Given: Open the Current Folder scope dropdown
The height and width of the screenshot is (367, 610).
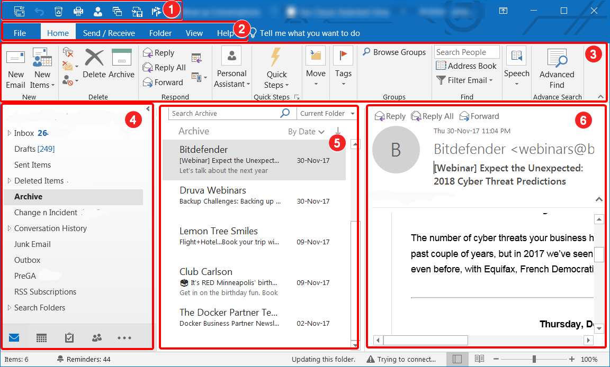Looking at the screenshot, I should pos(327,113).
